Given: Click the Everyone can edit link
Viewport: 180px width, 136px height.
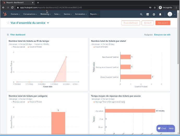Looking at the screenshot, I should [162, 35].
